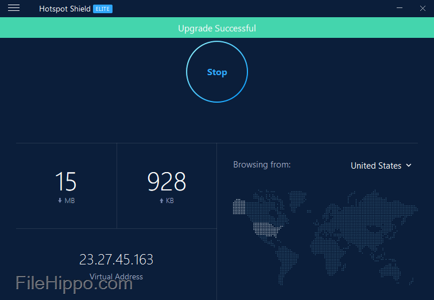
Task: Click the download arrow icon beside MB
Action: (x=60, y=200)
